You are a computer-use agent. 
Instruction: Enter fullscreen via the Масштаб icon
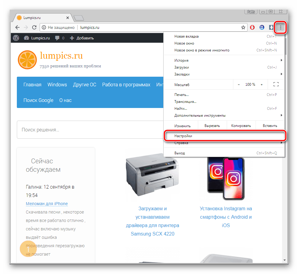pyautogui.click(x=276, y=84)
